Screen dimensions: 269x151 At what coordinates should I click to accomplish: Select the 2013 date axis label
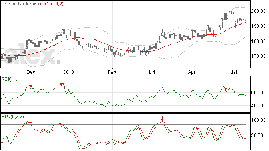pyautogui.click(x=69, y=72)
